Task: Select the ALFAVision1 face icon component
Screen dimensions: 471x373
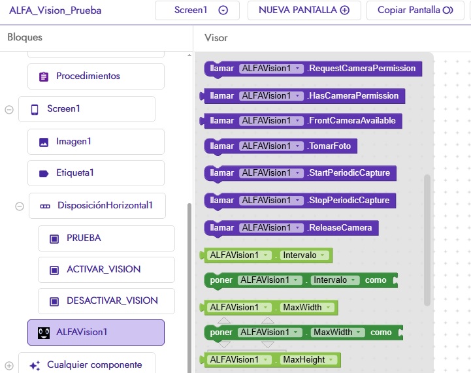Action: coord(44,332)
